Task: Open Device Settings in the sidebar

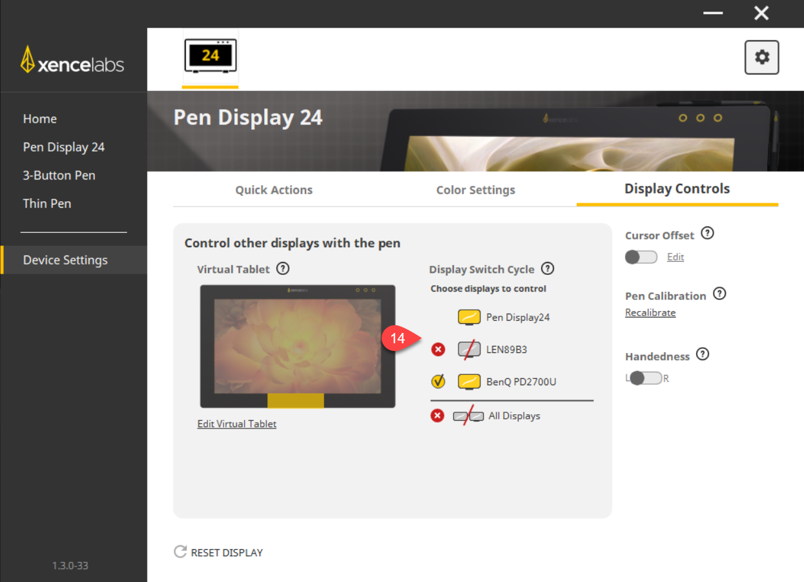Action: click(74, 260)
